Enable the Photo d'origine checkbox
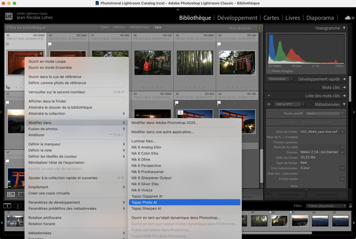 (270, 71)
